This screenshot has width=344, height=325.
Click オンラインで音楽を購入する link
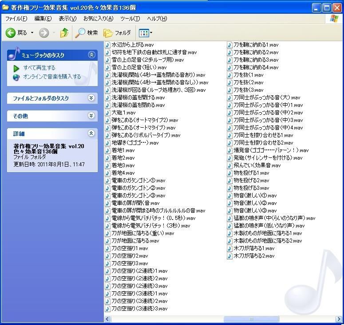pyautogui.click(x=52, y=77)
